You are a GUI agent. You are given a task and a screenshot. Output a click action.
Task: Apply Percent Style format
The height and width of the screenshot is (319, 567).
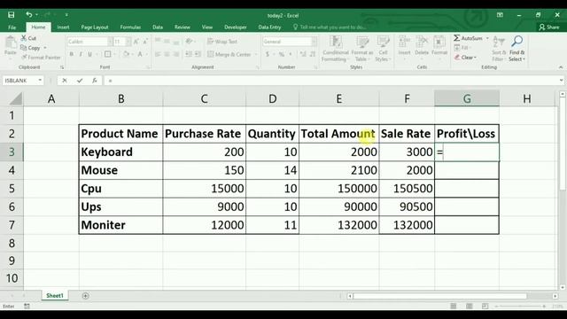[x=282, y=54]
